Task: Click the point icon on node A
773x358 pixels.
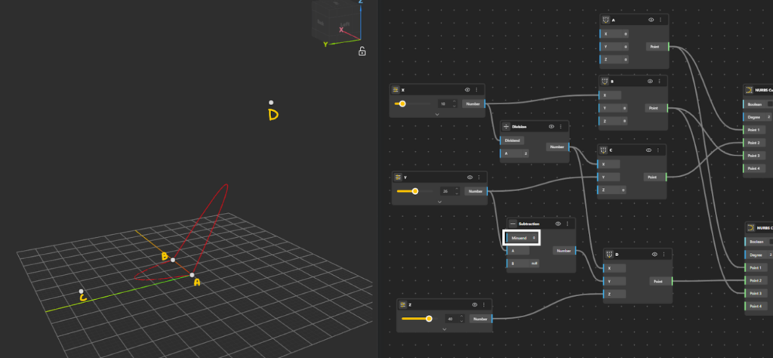Action: pyautogui.click(x=605, y=20)
